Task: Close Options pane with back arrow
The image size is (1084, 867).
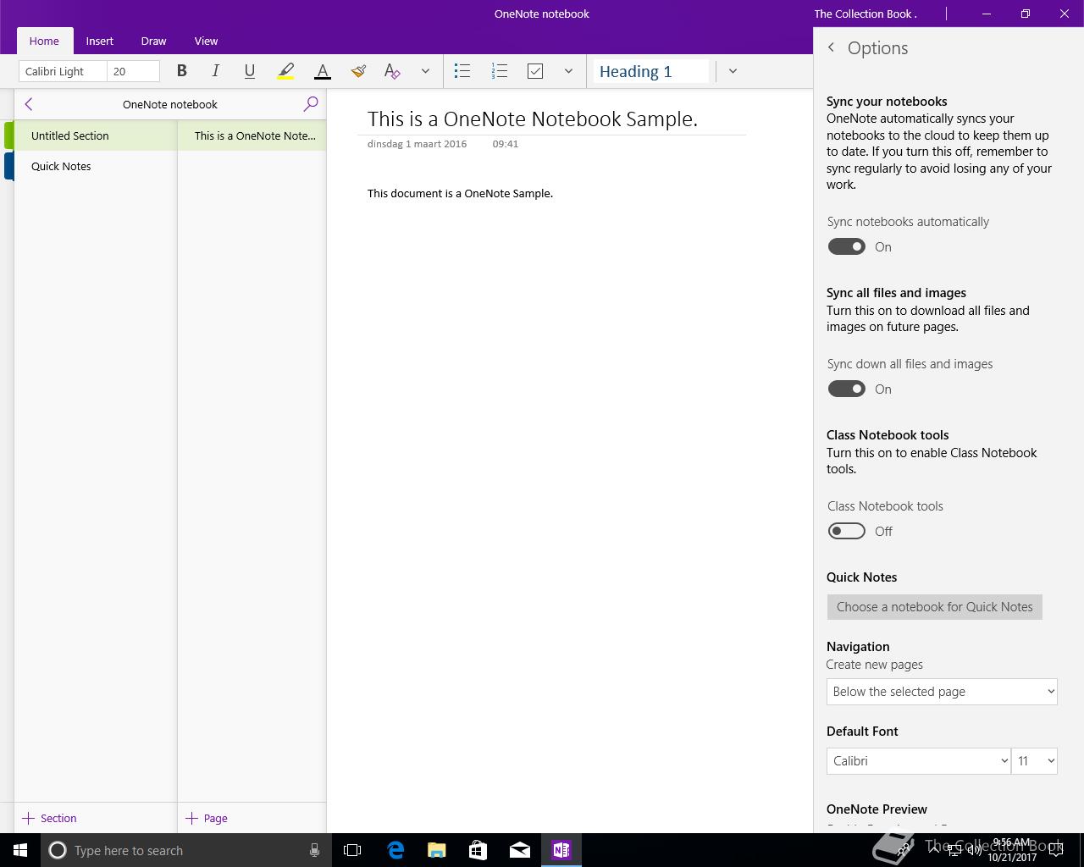Action: (831, 47)
